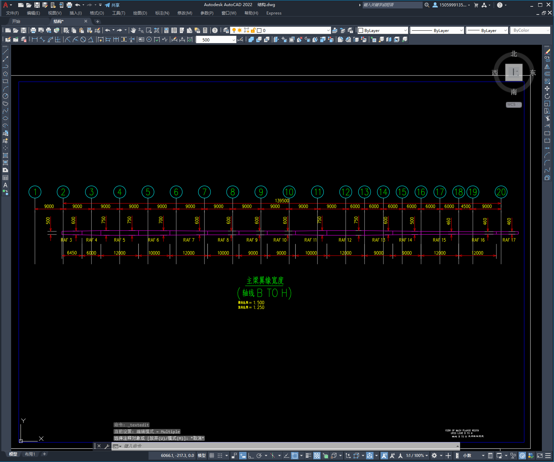Viewport: 554px width, 462px height.
Task: Open the Express menu
Action: click(274, 13)
